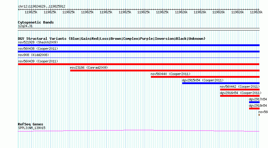
Task: Select the red bar under nsv560440
Action: 205,77
